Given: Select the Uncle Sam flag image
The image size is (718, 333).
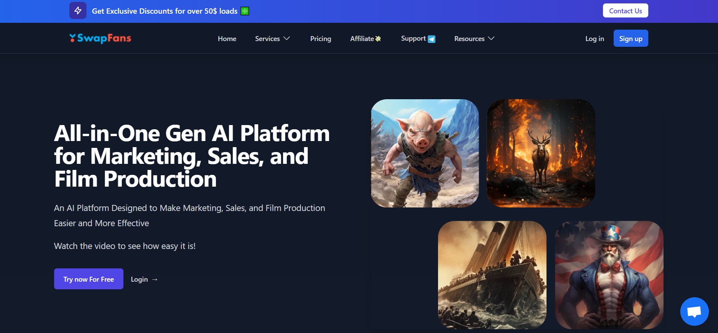Looking at the screenshot, I should [x=609, y=275].
